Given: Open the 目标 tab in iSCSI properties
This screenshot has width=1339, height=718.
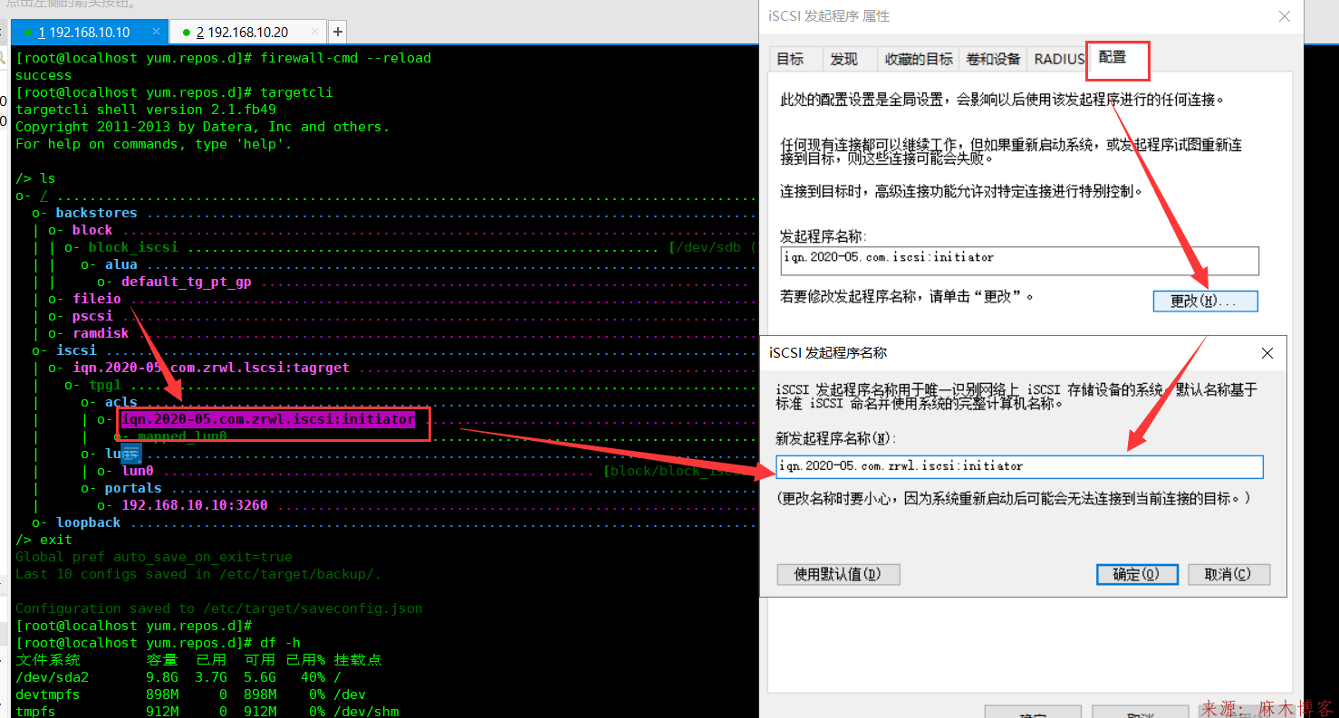Looking at the screenshot, I should [x=790, y=59].
